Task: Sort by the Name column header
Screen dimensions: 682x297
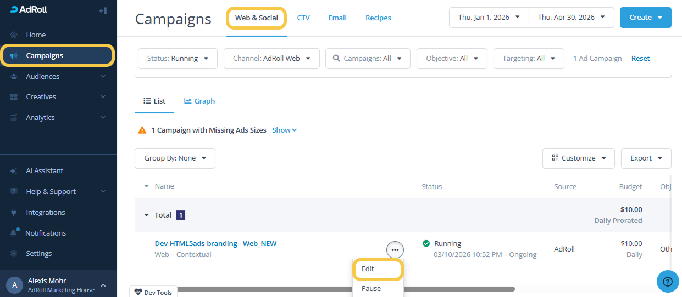Action: tap(164, 186)
